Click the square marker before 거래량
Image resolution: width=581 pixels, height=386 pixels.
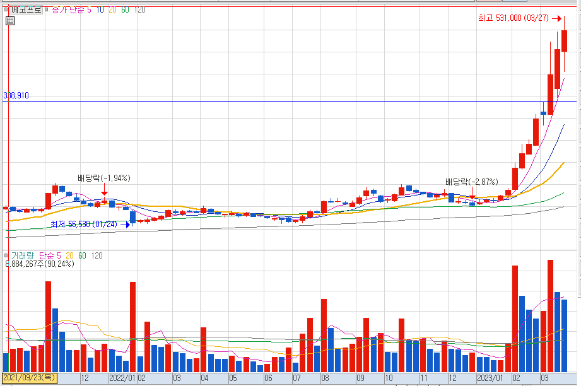(x=6, y=255)
